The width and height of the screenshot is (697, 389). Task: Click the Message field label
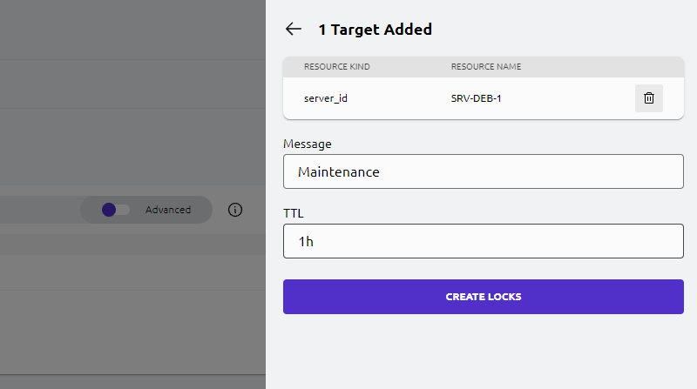(308, 144)
